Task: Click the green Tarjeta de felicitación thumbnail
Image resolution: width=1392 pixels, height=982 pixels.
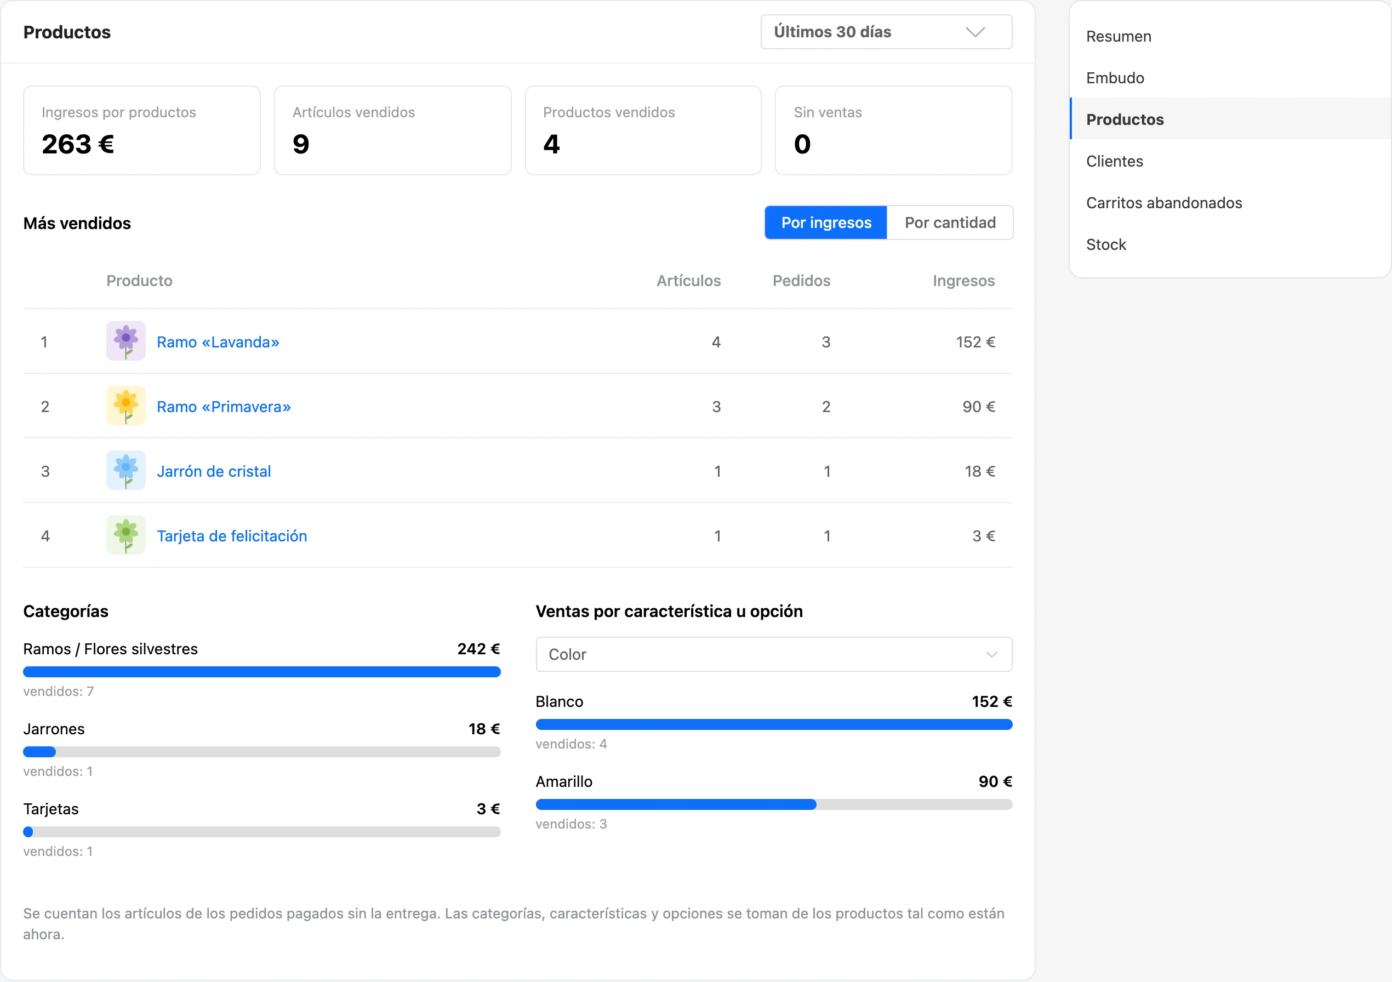Action: (126, 536)
